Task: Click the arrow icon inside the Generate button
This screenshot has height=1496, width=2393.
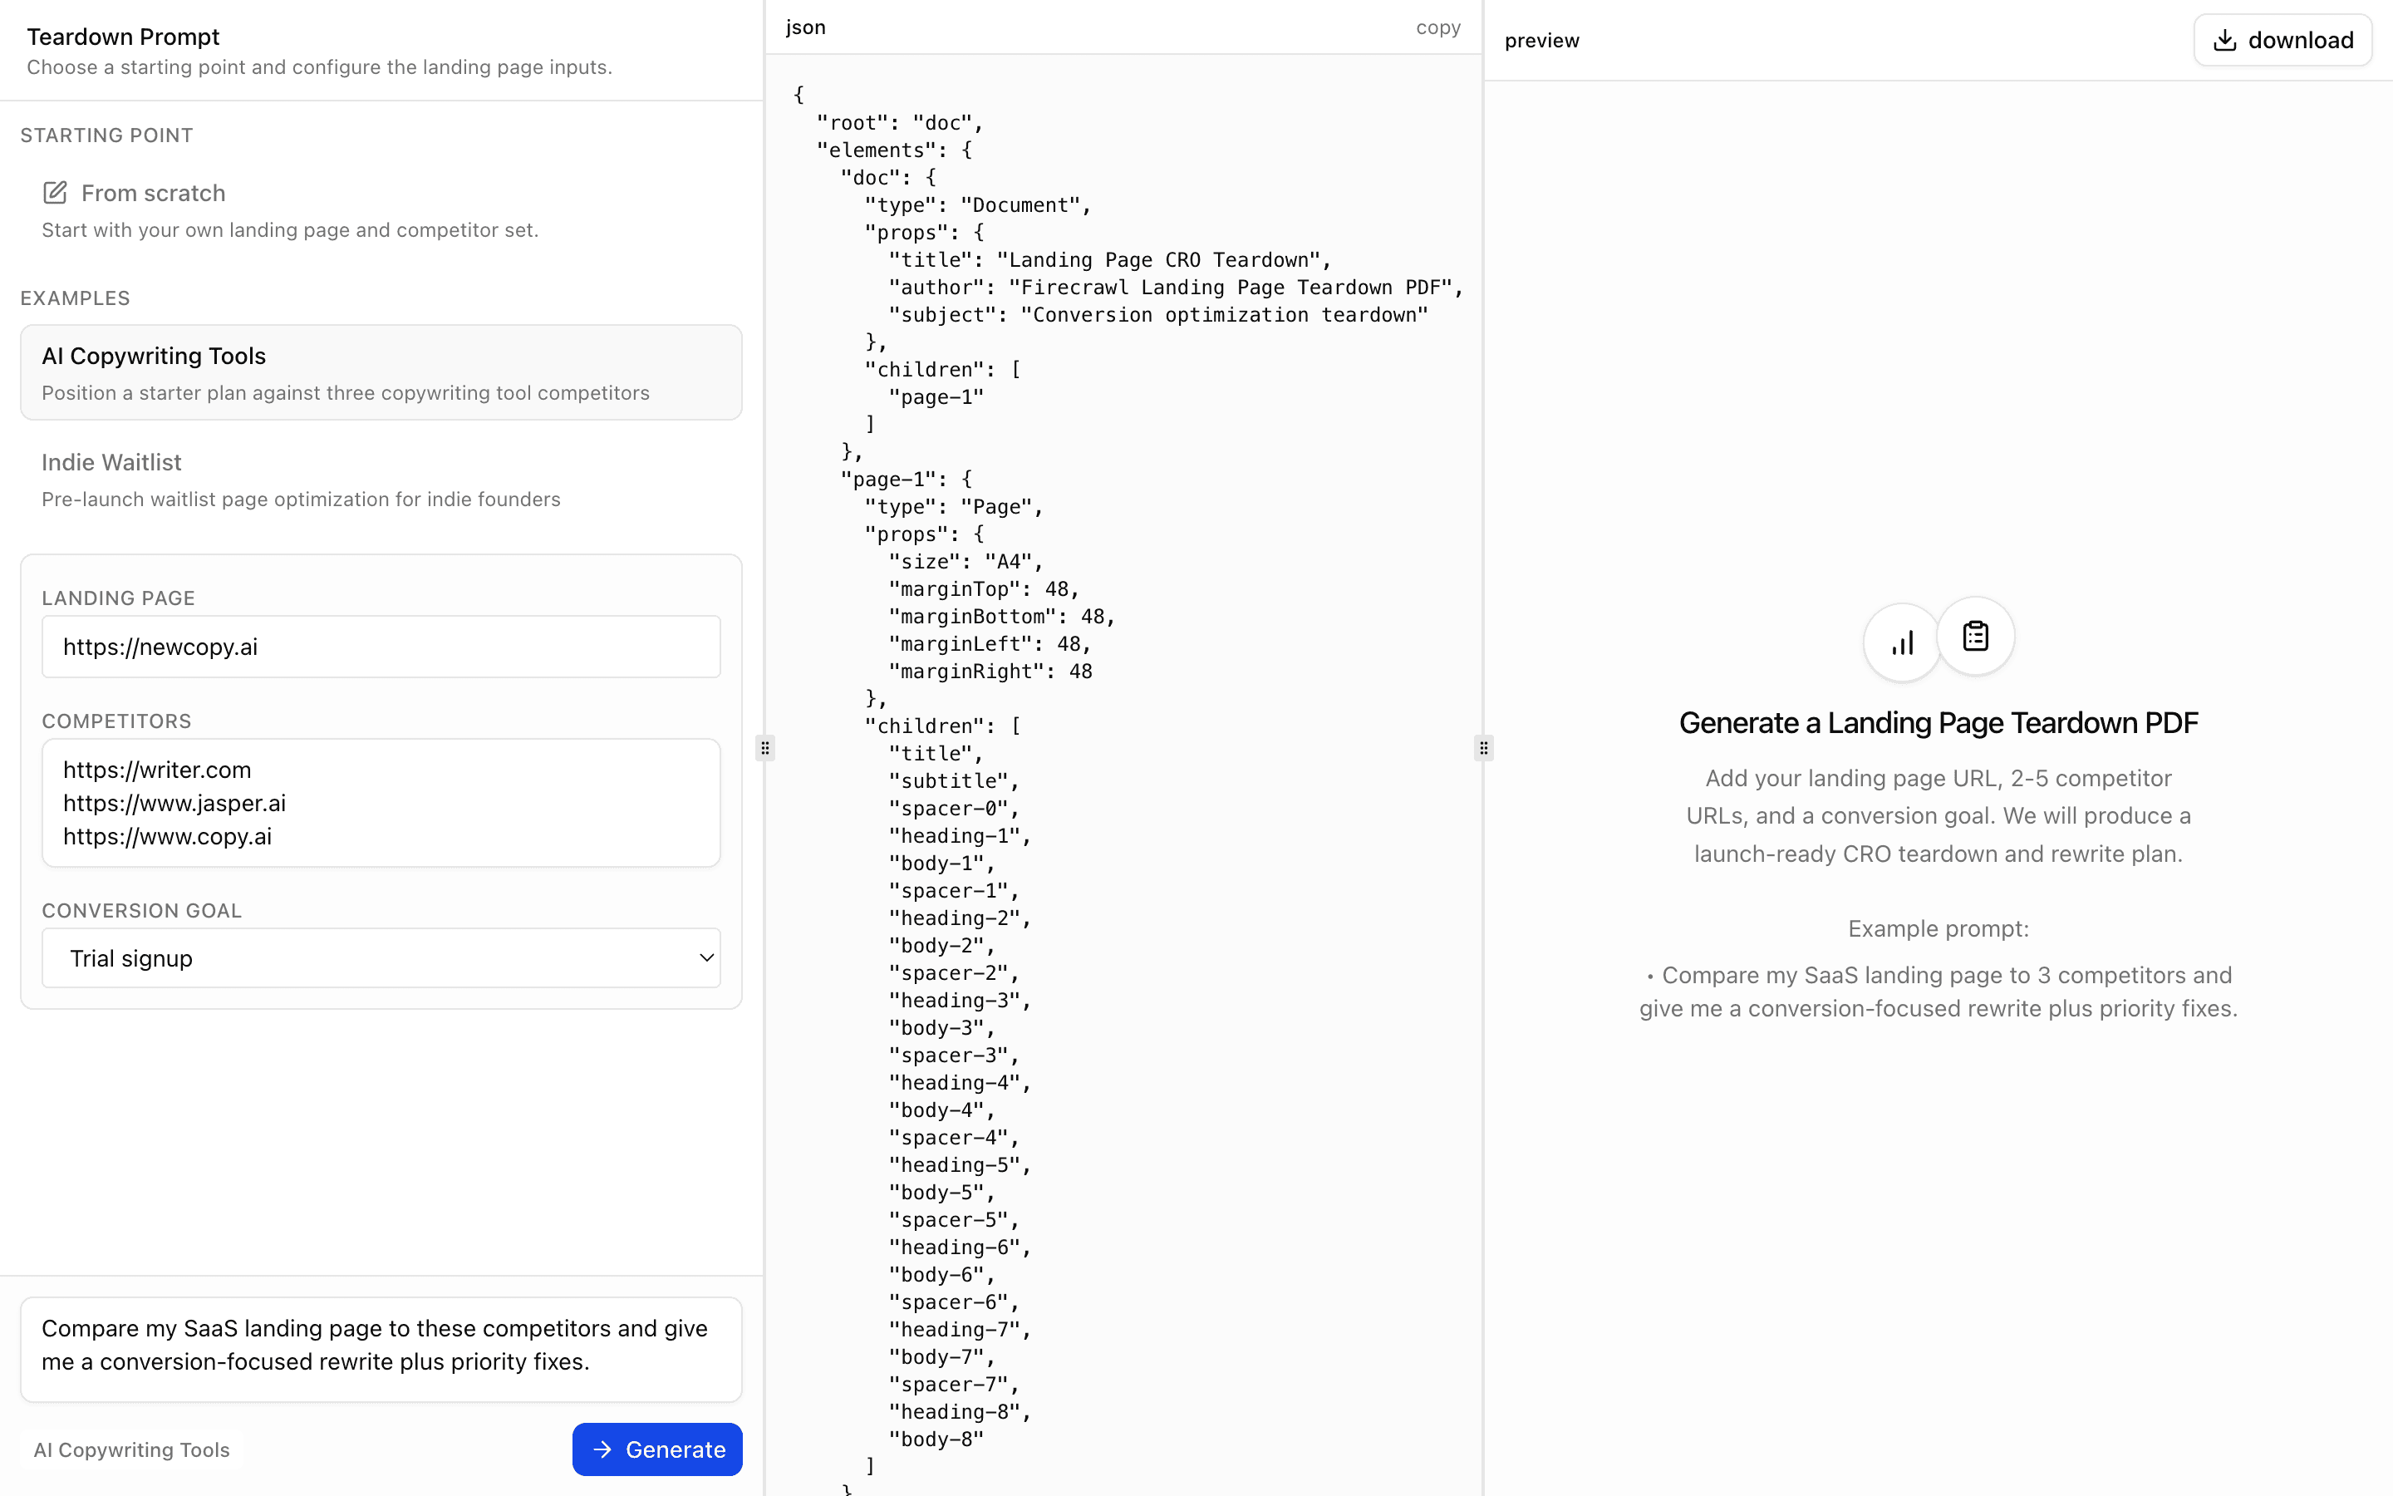Action: coord(602,1449)
